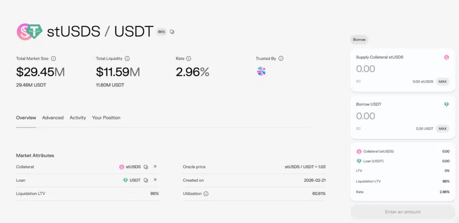Screen dimensions: 459x223
Task: Click info icon next to Utilization
Action: tap(206, 194)
